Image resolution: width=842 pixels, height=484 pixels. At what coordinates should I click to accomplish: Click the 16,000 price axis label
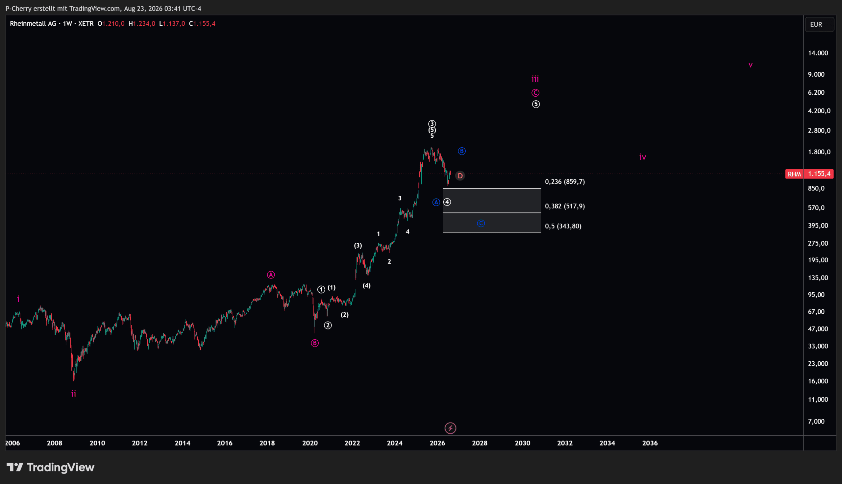click(818, 381)
